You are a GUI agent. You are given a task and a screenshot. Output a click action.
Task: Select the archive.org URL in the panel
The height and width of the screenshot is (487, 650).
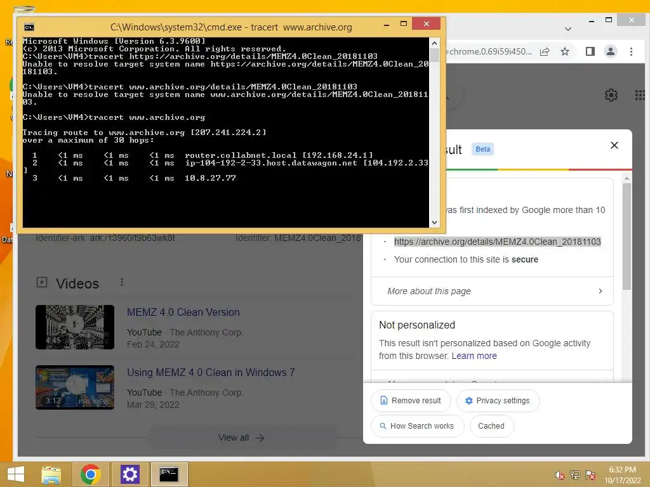(x=497, y=242)
